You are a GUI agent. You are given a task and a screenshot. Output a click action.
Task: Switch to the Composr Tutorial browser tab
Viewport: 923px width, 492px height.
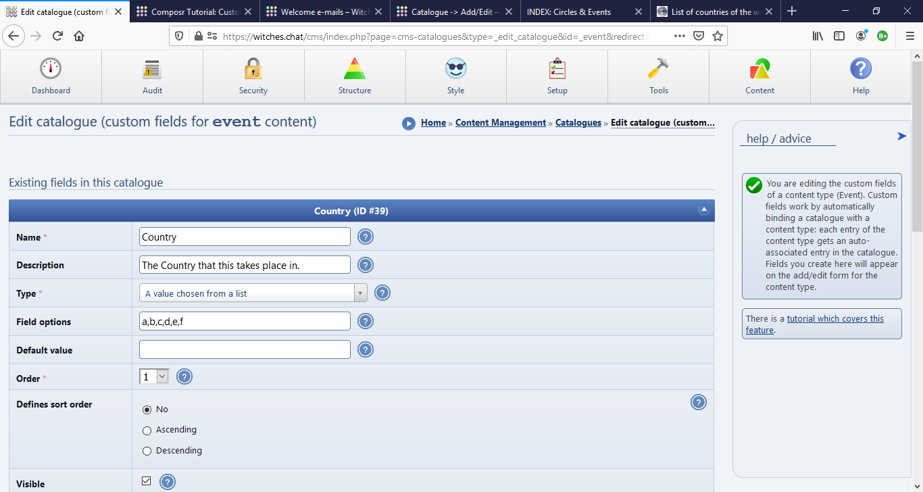(x=194, y=11)
